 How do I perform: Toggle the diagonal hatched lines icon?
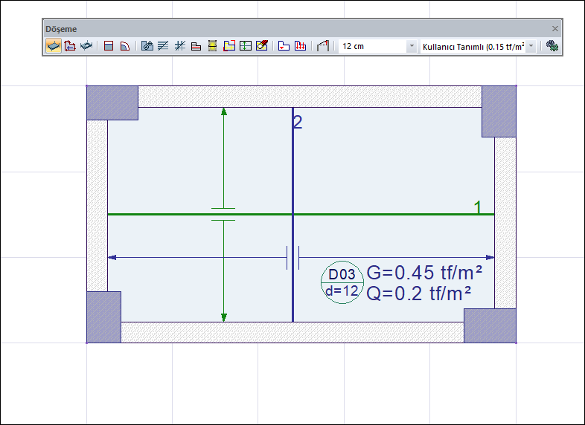163,46
